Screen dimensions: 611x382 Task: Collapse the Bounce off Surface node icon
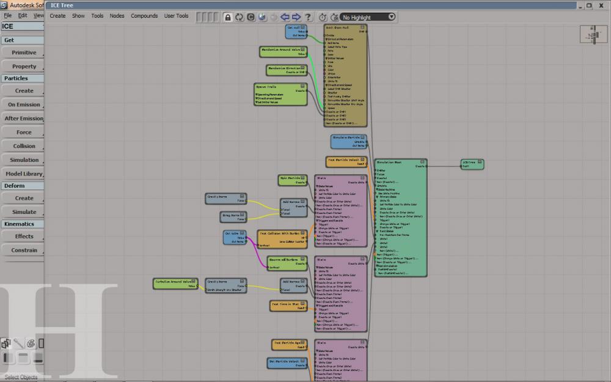(302, 259)
